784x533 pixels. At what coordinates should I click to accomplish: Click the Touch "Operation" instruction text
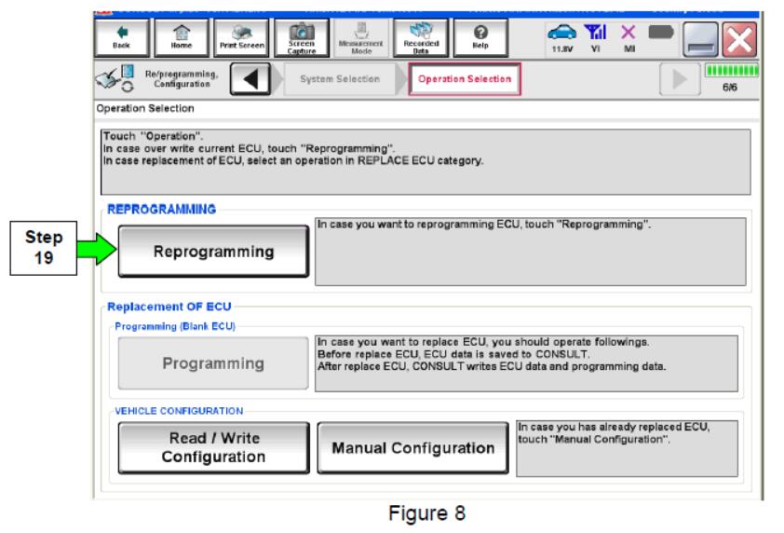pos(153,136)
